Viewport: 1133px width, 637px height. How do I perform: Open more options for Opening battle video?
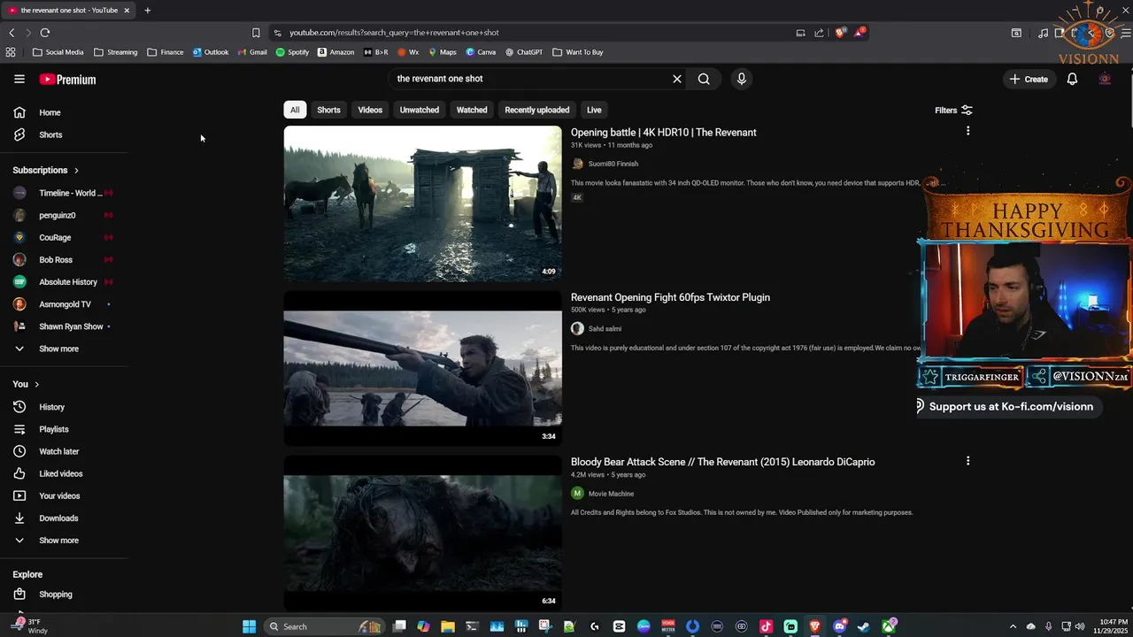coord(967,131)
